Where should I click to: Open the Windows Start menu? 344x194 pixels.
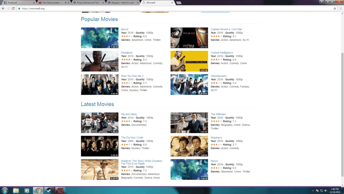click(x=5, y=191)
